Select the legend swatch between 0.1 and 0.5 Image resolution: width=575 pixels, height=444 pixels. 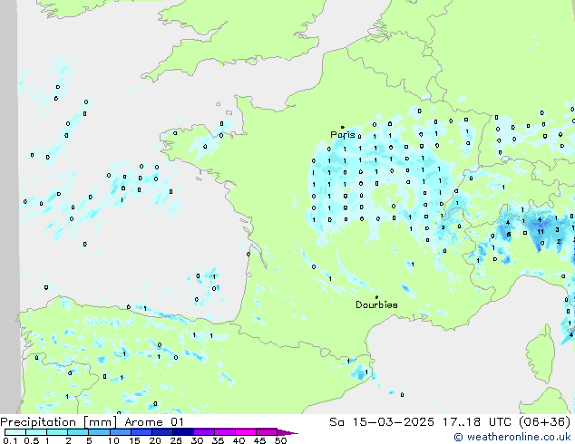point(15,432)
